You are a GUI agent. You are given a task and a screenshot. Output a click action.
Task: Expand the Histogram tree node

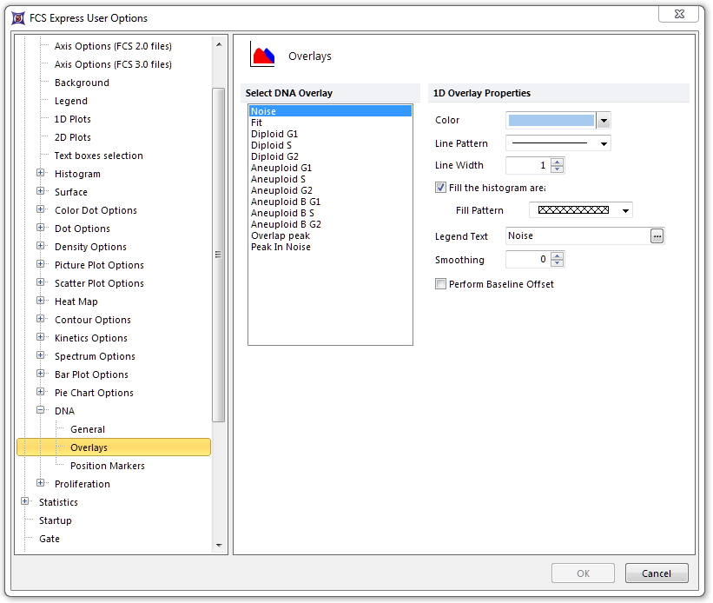[41, 174]
